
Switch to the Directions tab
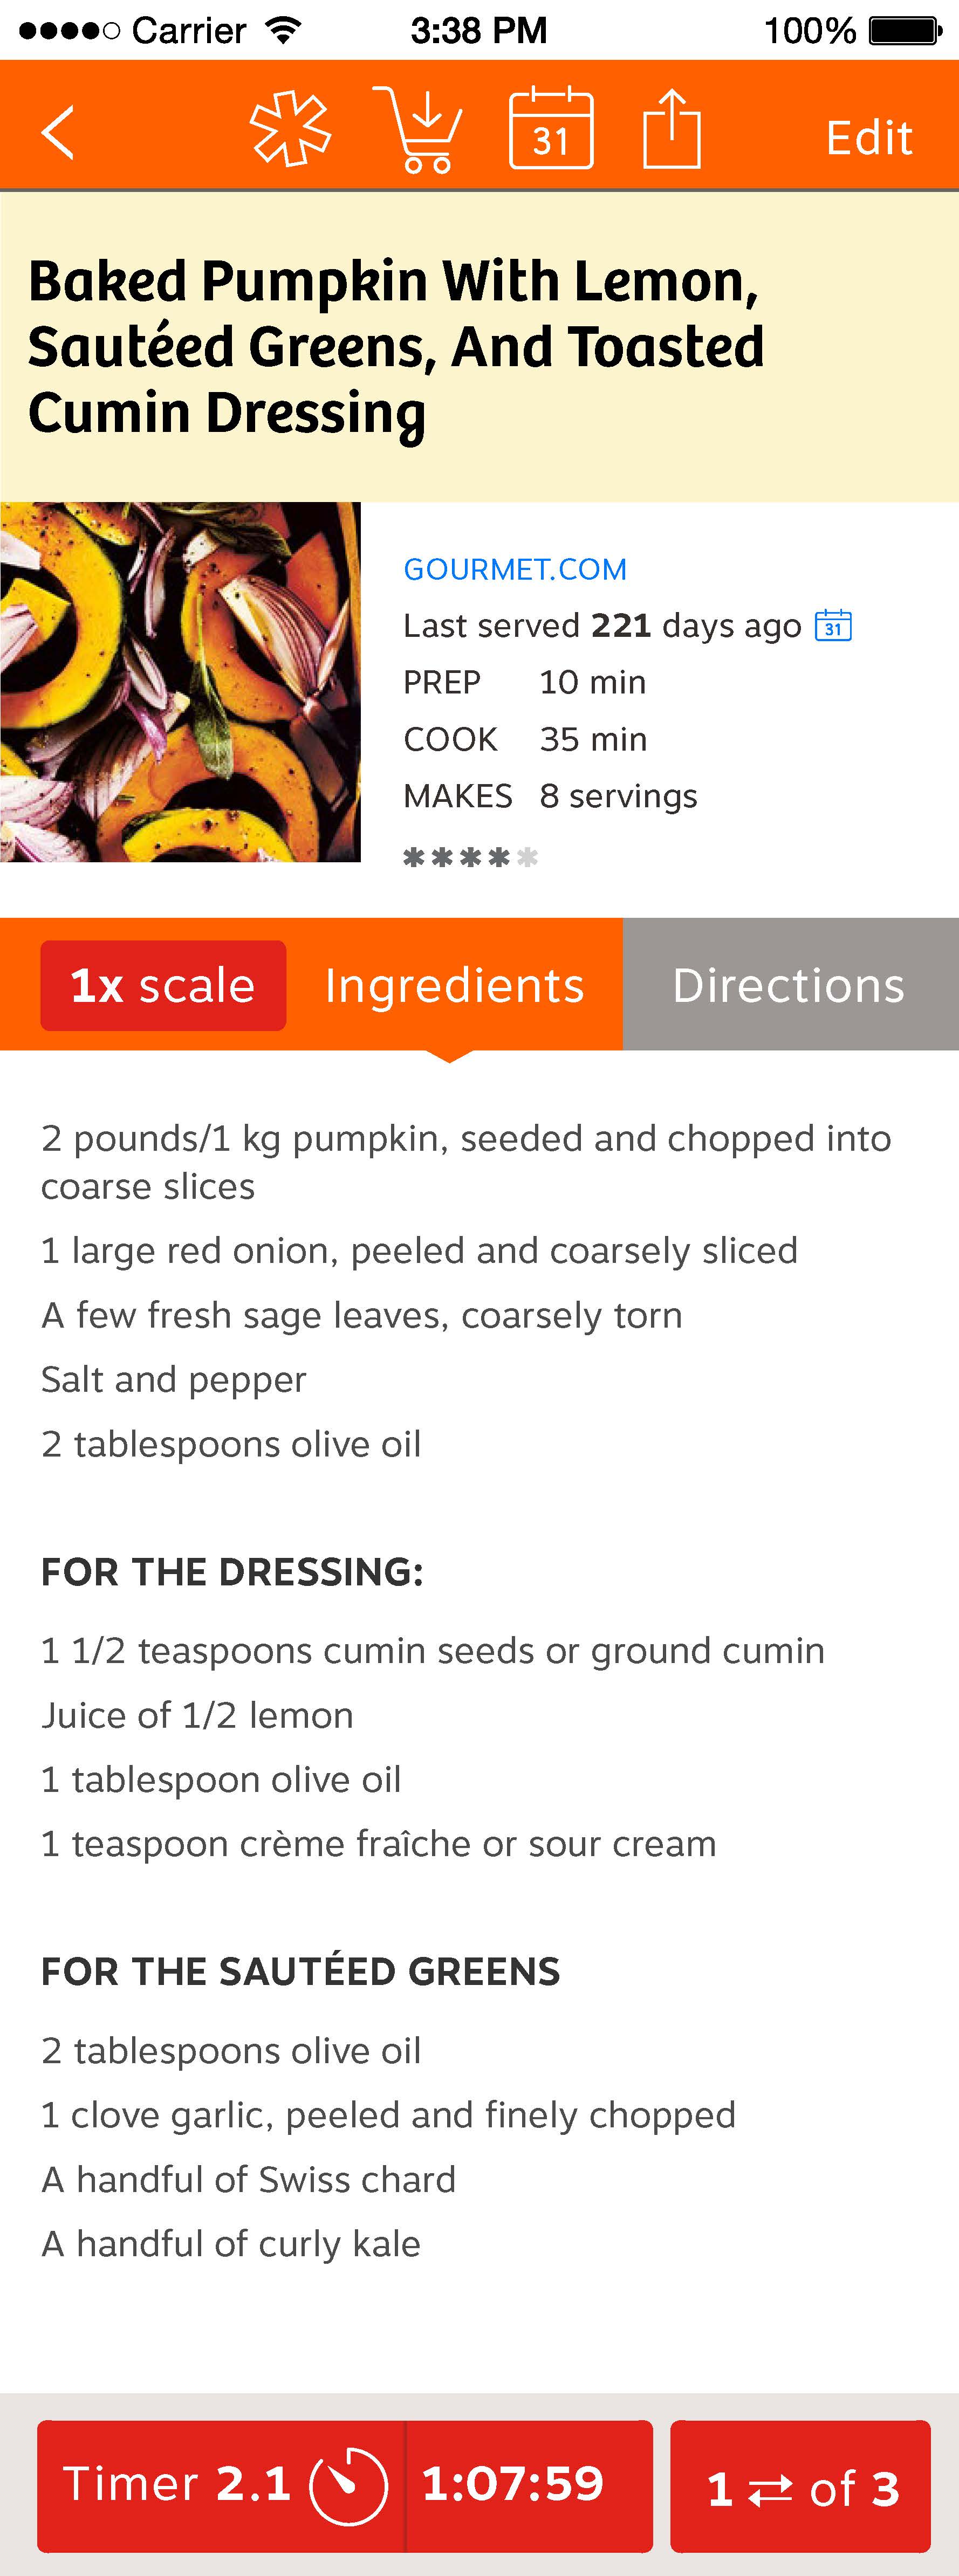pos(790,985)
